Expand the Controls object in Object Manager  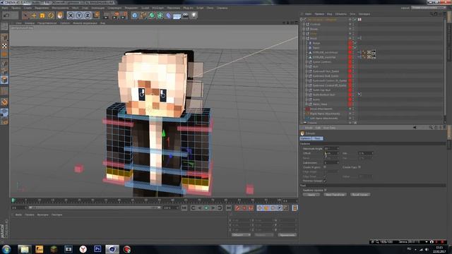(x=304, y=24)
